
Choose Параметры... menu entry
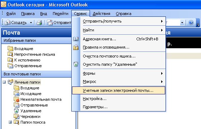pyautogui.click(x=119, y=107)
